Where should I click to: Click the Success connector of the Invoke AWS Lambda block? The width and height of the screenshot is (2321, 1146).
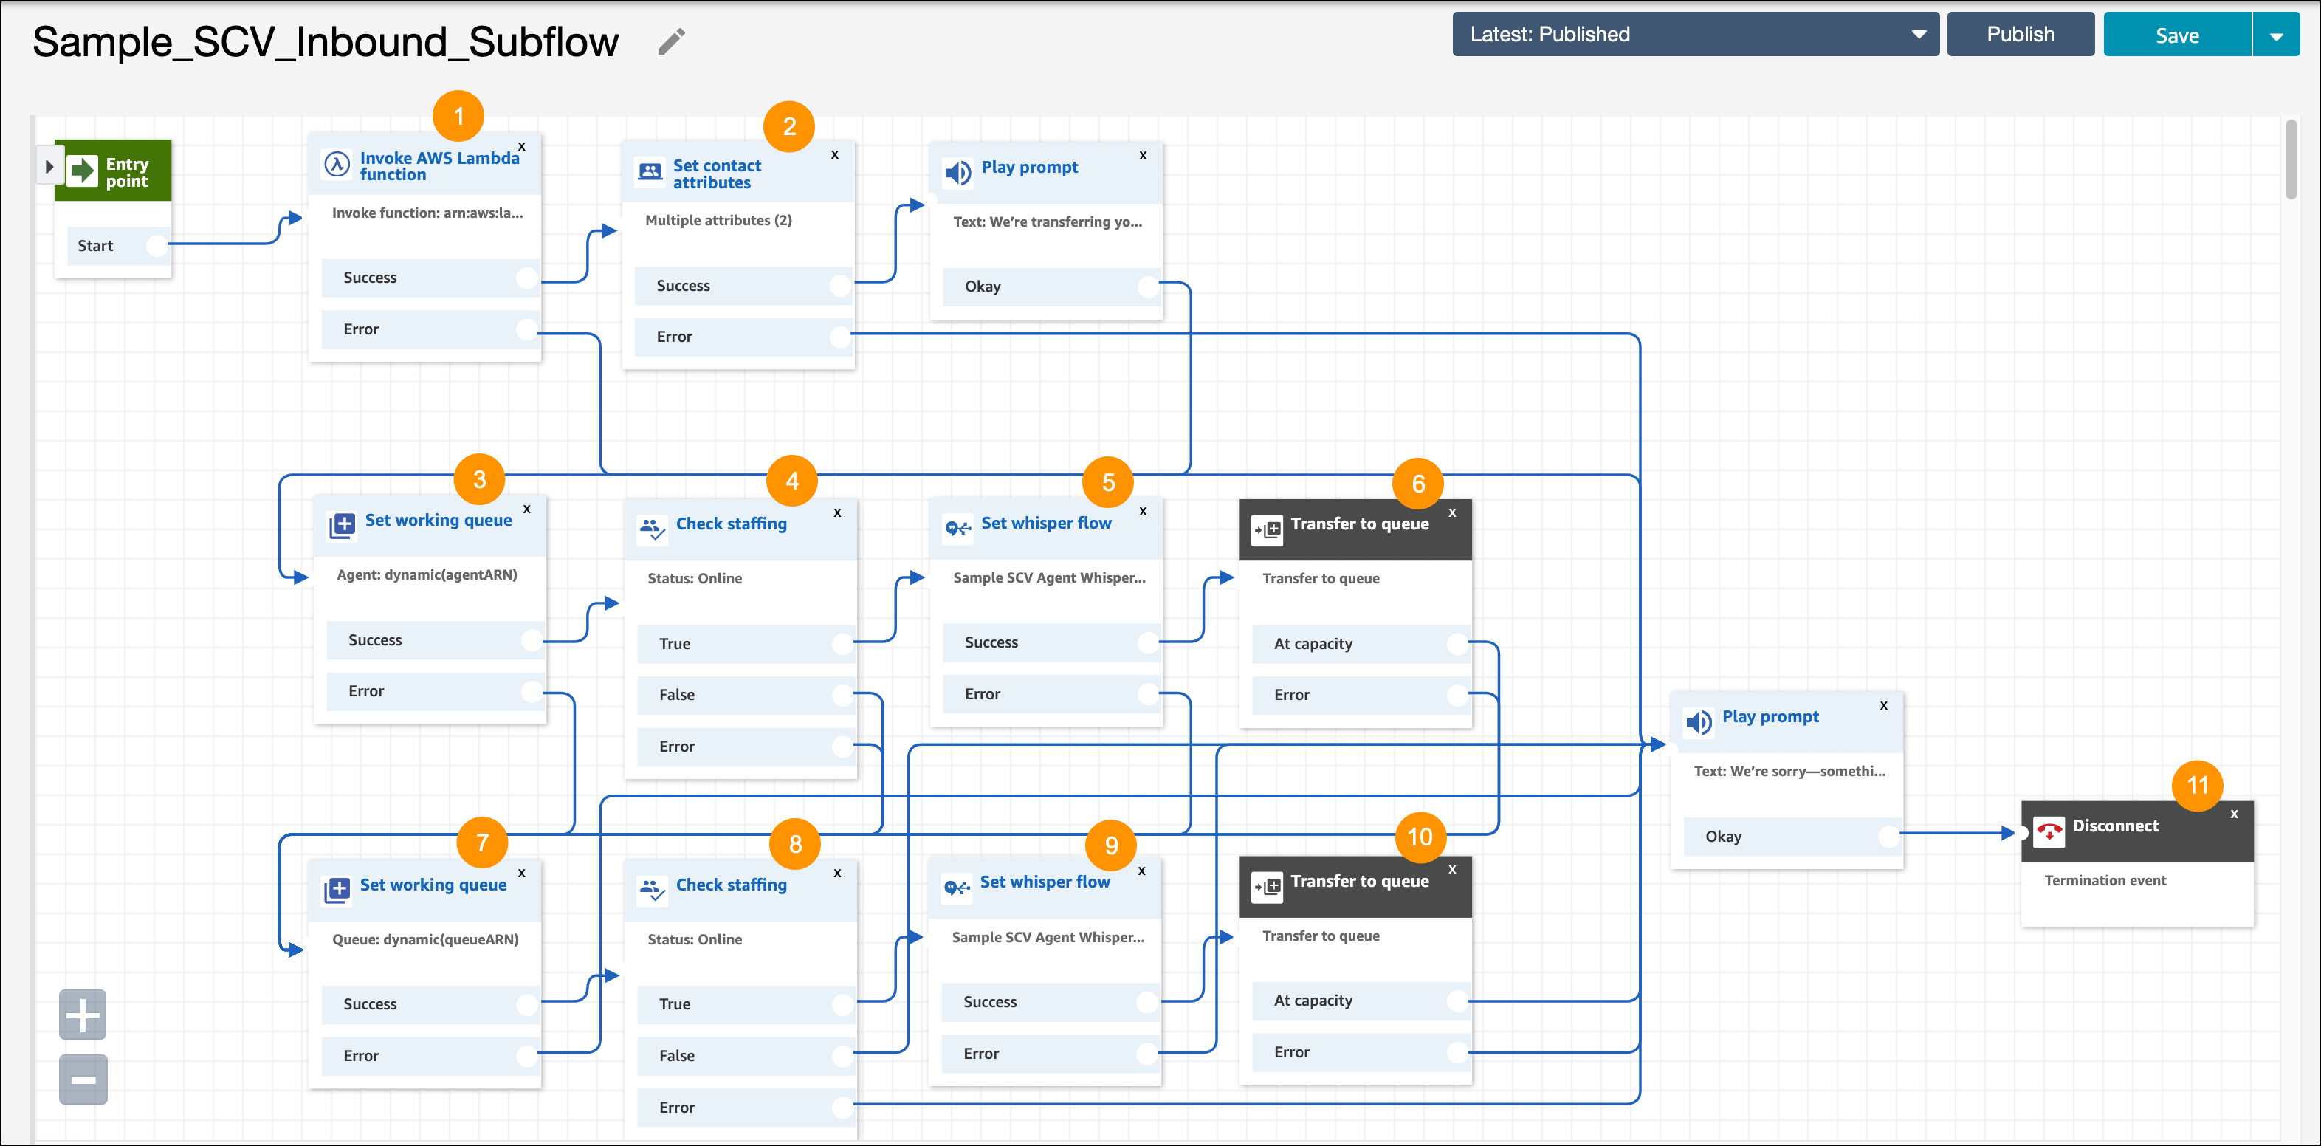point(528,278)
